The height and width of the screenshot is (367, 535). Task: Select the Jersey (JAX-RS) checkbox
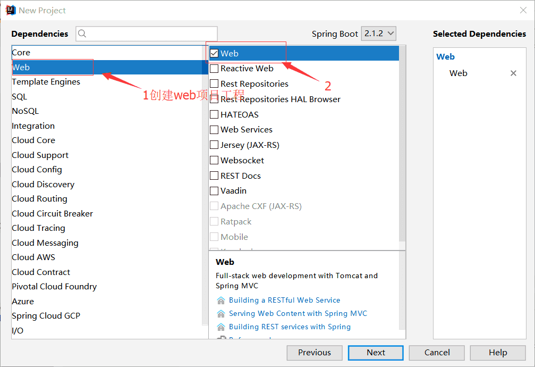(214, 145)
